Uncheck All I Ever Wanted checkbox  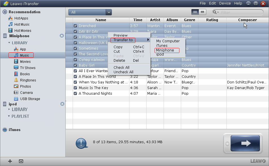coord(75,71)
